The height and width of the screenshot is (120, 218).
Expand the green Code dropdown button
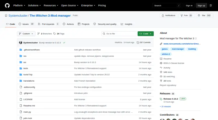pos(146,34)
